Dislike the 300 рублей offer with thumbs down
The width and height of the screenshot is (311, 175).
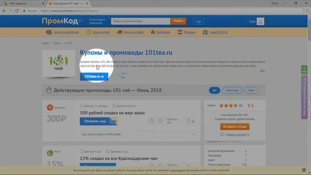160,121
